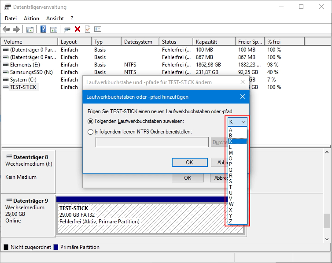Toggle the console tree toolbar icon

30,29
